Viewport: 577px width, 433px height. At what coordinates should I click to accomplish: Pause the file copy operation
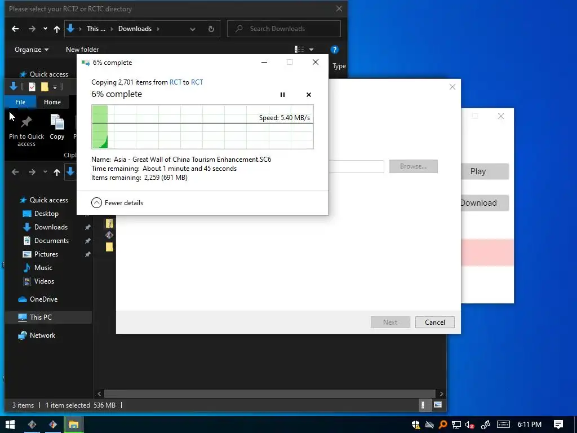tap(282, 95)
